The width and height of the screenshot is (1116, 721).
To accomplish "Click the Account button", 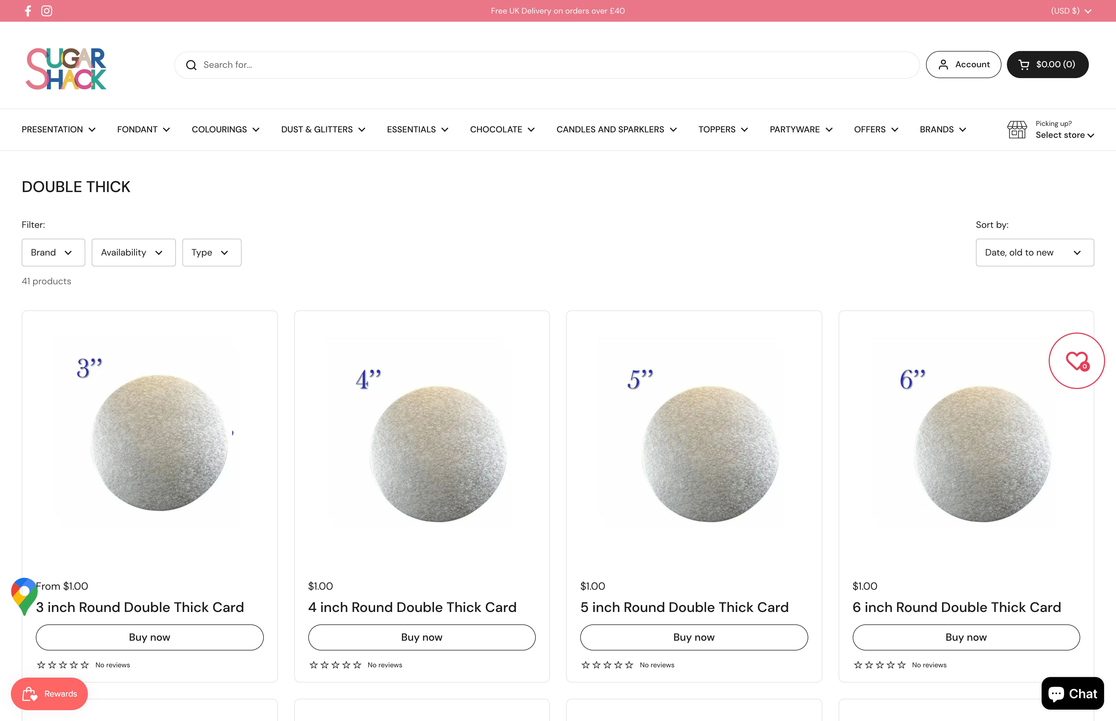I will click(963, 65).
